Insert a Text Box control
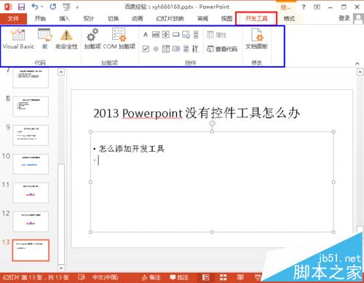Screen dimensions: 364x283 (x=156, y=35)
